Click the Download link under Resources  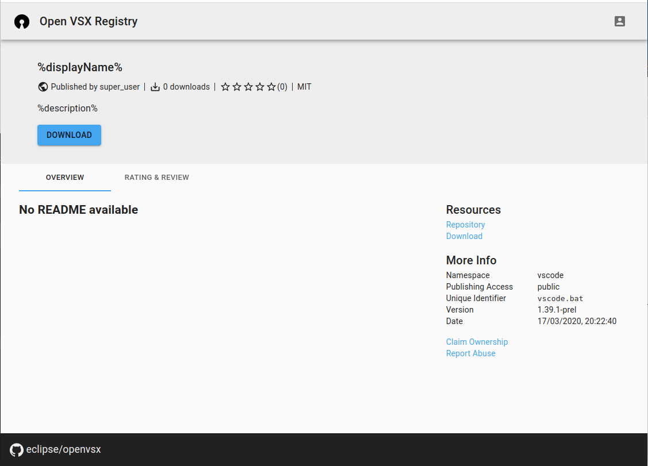464,236
